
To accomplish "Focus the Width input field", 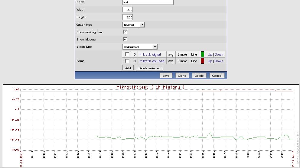I will pos(128,10).
